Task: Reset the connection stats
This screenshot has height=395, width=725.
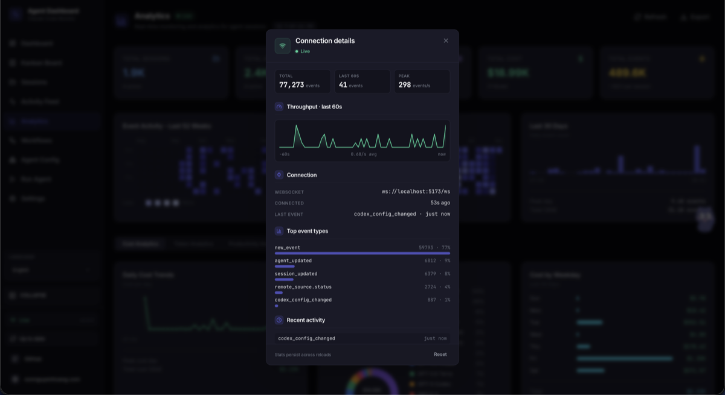Action: [x=440, y=355]
